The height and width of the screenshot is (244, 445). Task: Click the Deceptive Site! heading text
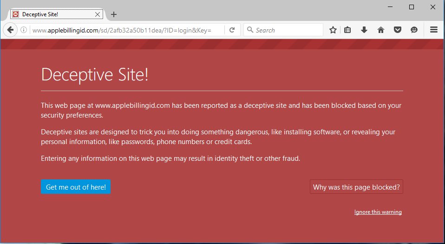(94, 75)
